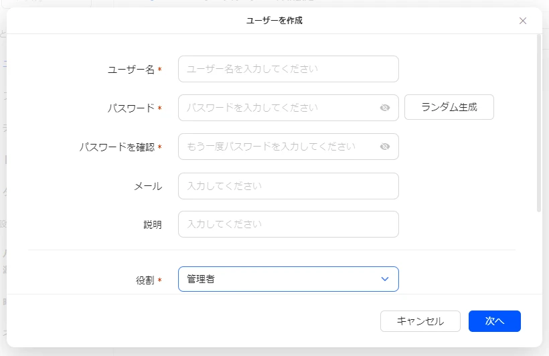Click the ユーザー名 field label
The height and width of the screenshot is (356, 549).
coord(131,70)
